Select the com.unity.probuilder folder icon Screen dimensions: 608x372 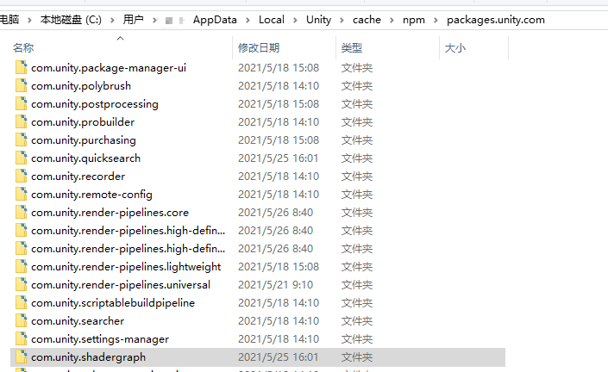pos(22,121)
